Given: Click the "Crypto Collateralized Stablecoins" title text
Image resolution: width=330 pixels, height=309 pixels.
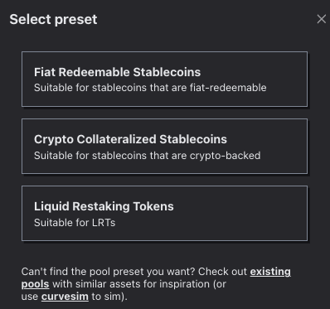Looking at the screenshot, I should tap(130, 139).
